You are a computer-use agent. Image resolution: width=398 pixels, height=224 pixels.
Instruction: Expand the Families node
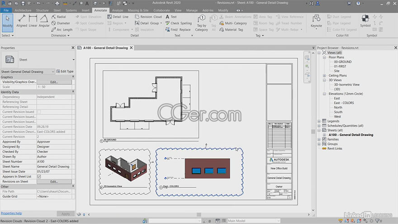point(319,139)
